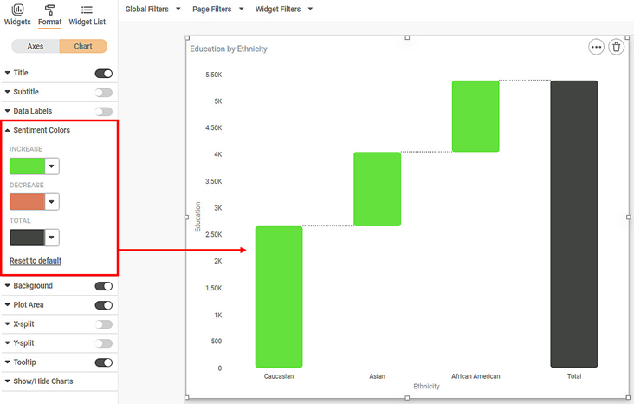Screen dimensions: 634x404
Task: Enable the Subtitle toggle
Action: click(x=104, y=93)
